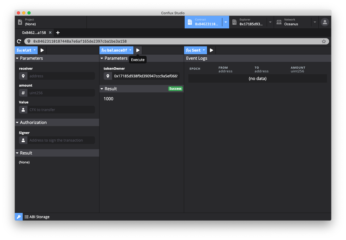Click the key icon in bottom bar

(19, 217)
